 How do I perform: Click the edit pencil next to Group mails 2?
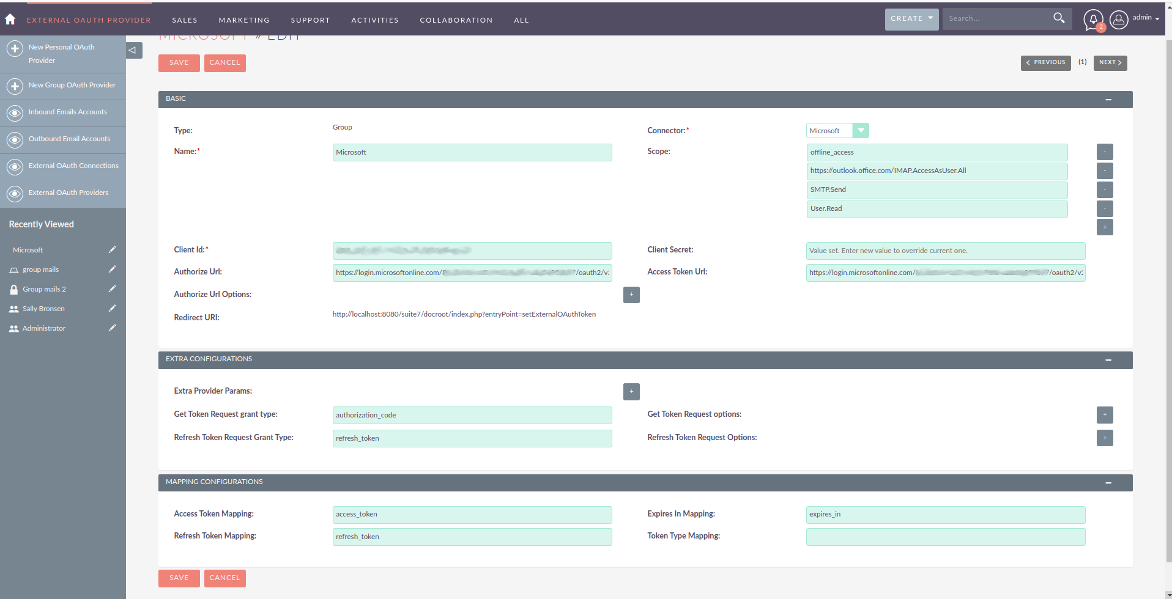pos(112,289)
